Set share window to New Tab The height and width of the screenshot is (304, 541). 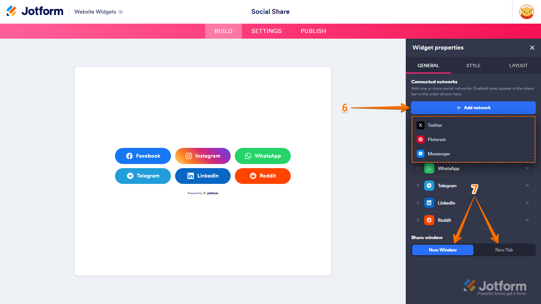click(504, 250)
